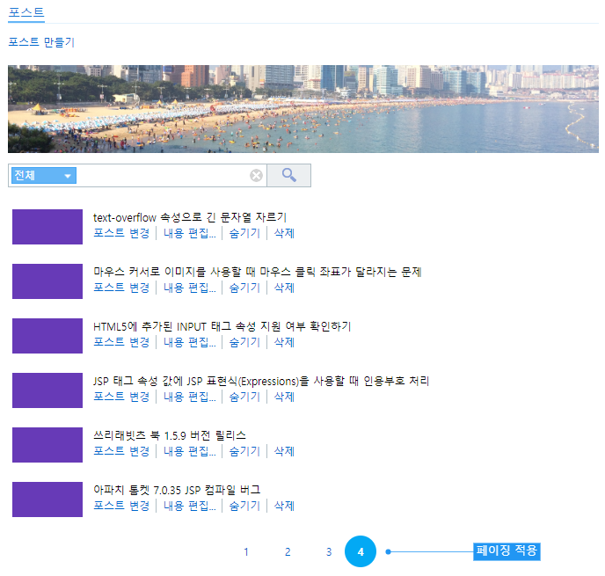The height and width of the screenshot is (576, 605).
Task: Open the 포스트 만들기 link
Action: coord(41,42)
